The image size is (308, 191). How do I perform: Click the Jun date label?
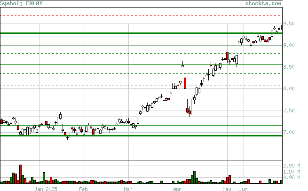(243, 189)
